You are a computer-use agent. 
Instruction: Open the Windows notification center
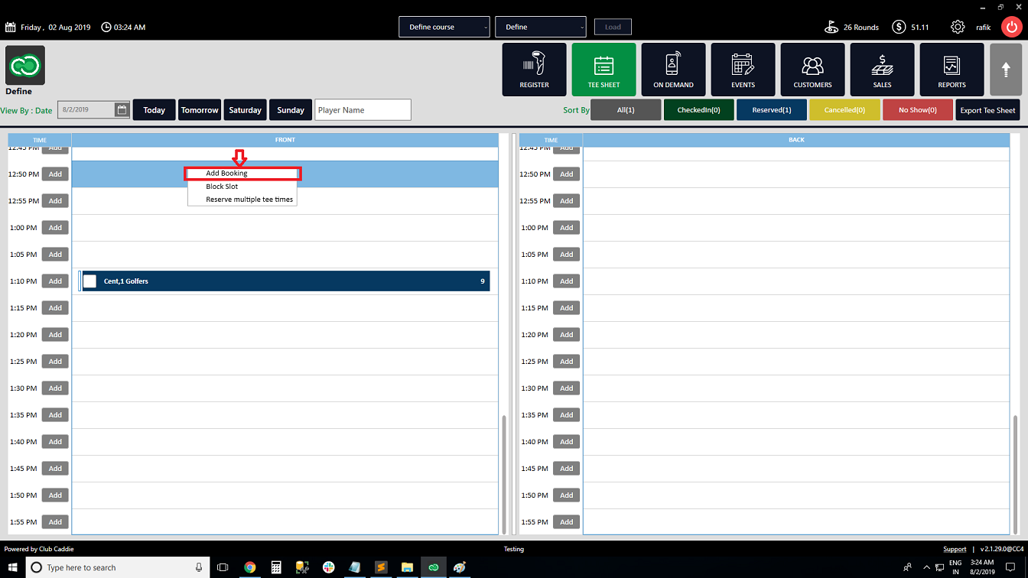coord(1010,567)
